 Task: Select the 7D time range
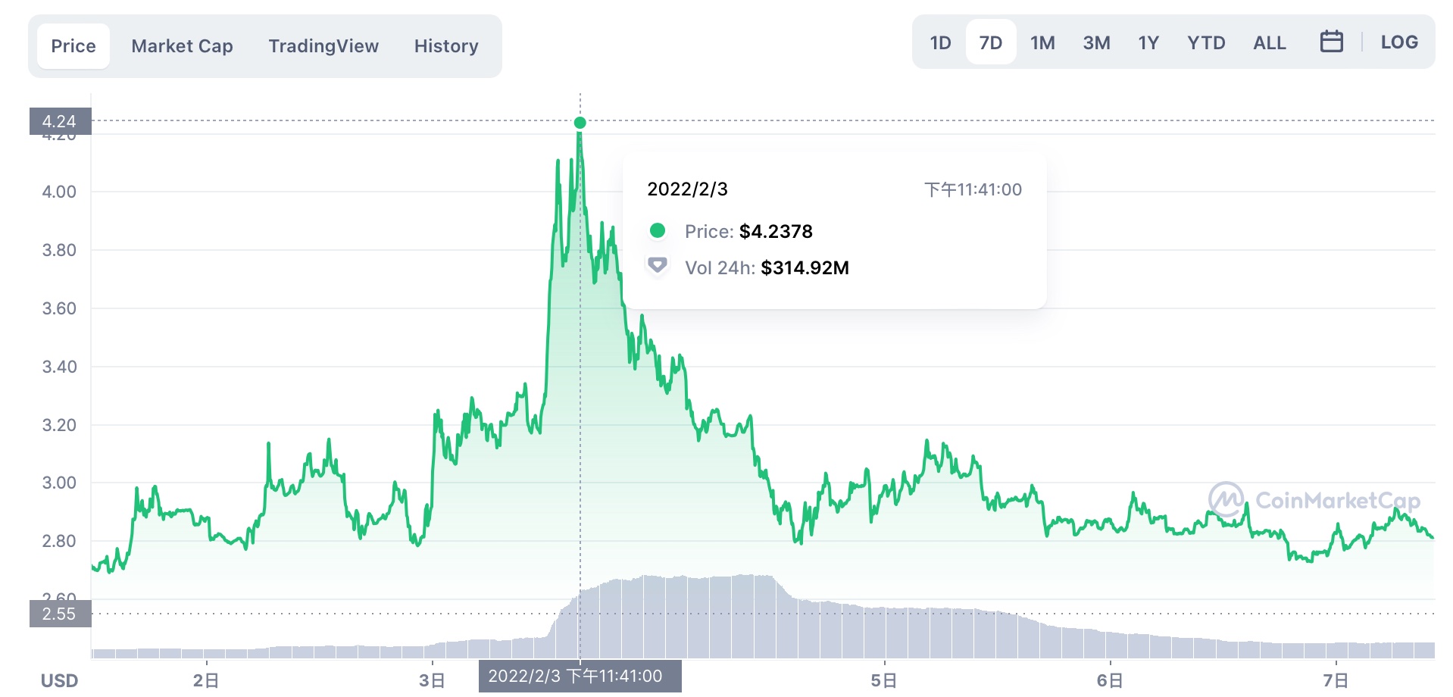tap(990, 42)
